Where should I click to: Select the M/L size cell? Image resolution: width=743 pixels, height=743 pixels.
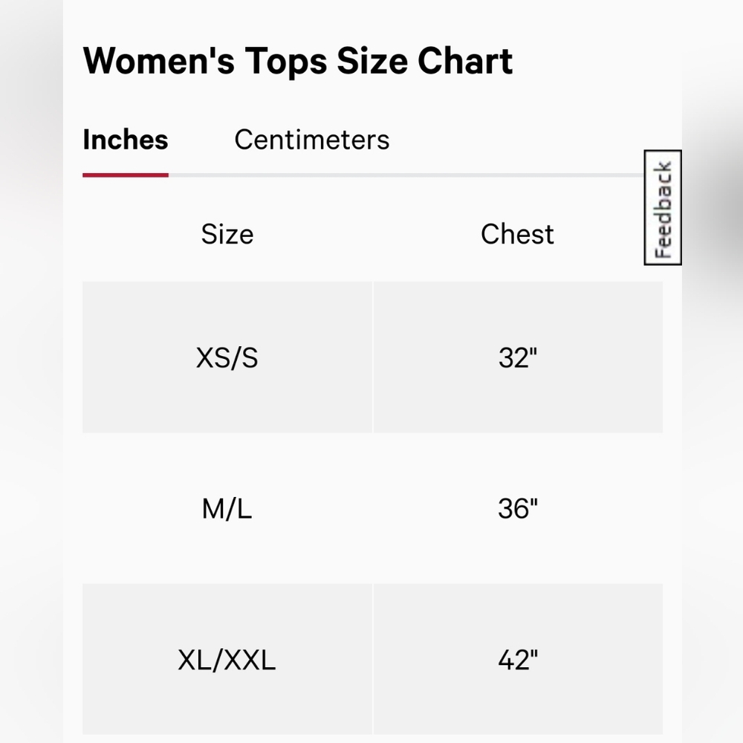point(227,508)
